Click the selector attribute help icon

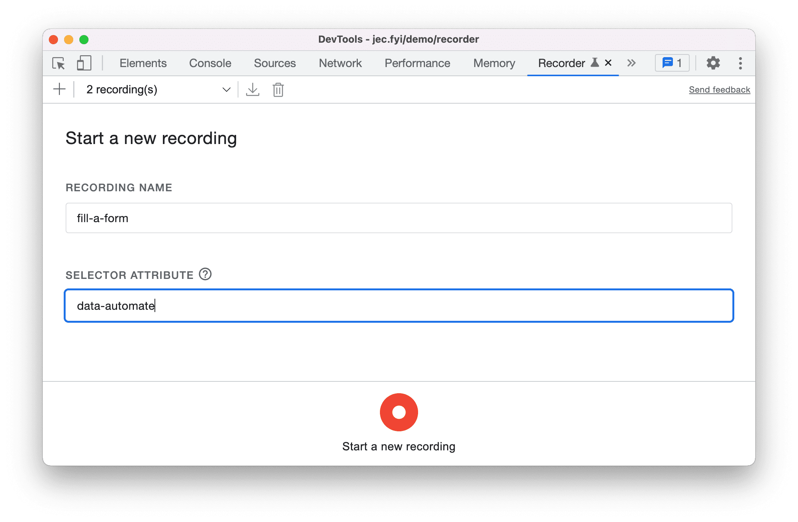coord(206,274)
